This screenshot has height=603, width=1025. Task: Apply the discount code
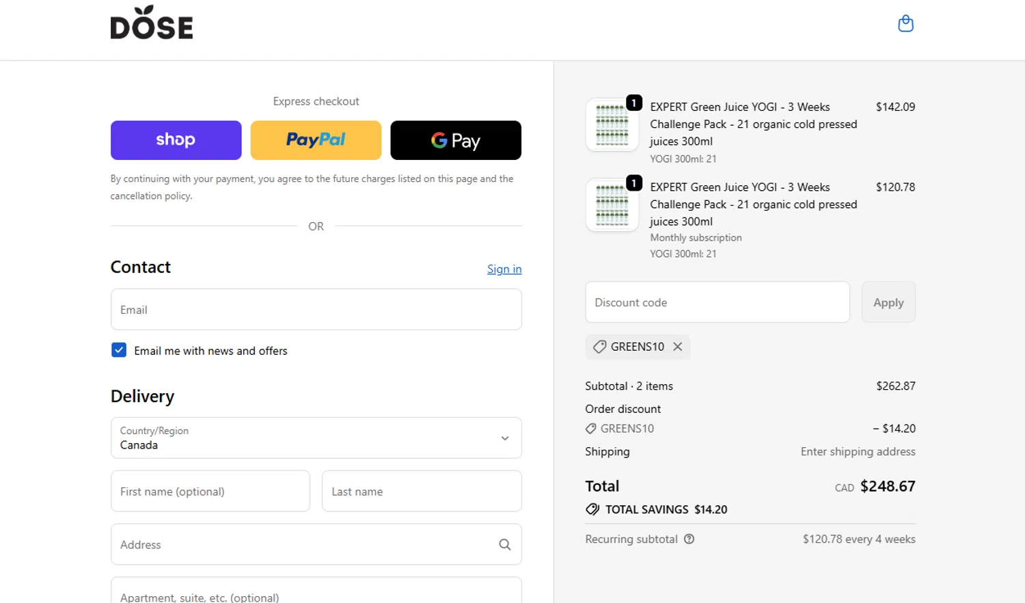click(x=888, y=302)
